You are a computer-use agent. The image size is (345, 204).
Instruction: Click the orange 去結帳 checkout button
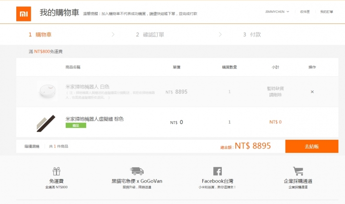312,146
